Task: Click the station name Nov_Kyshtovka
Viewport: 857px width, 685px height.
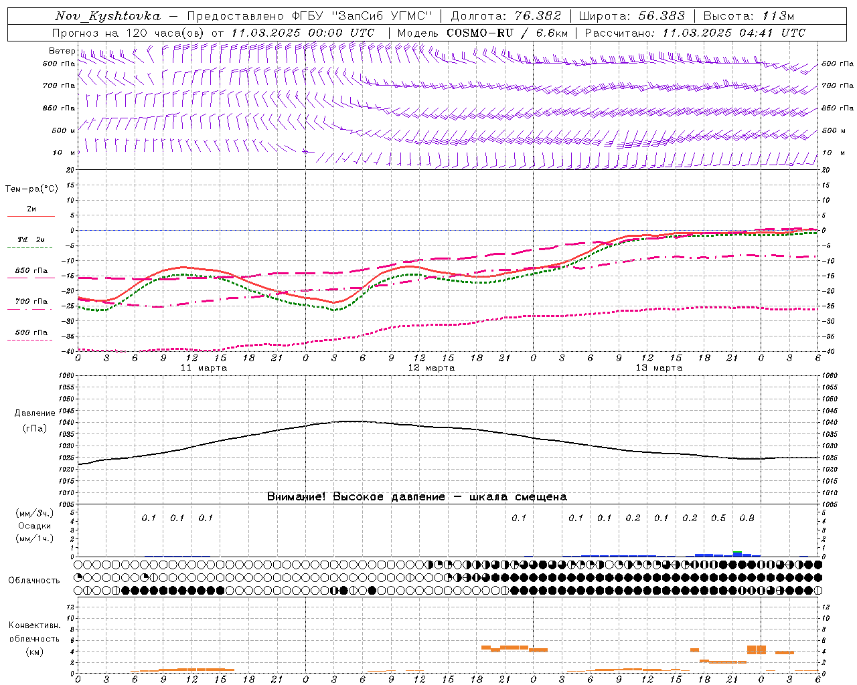Action: 108,16
